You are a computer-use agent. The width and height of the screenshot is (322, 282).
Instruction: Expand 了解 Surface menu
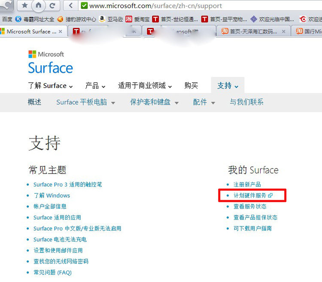click(x=50, y=85)
